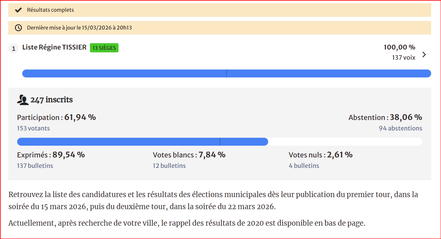441x239 pixels.
Task: Click the 12 bulletins under Votes blancs
Action: (x=169, y=165)
